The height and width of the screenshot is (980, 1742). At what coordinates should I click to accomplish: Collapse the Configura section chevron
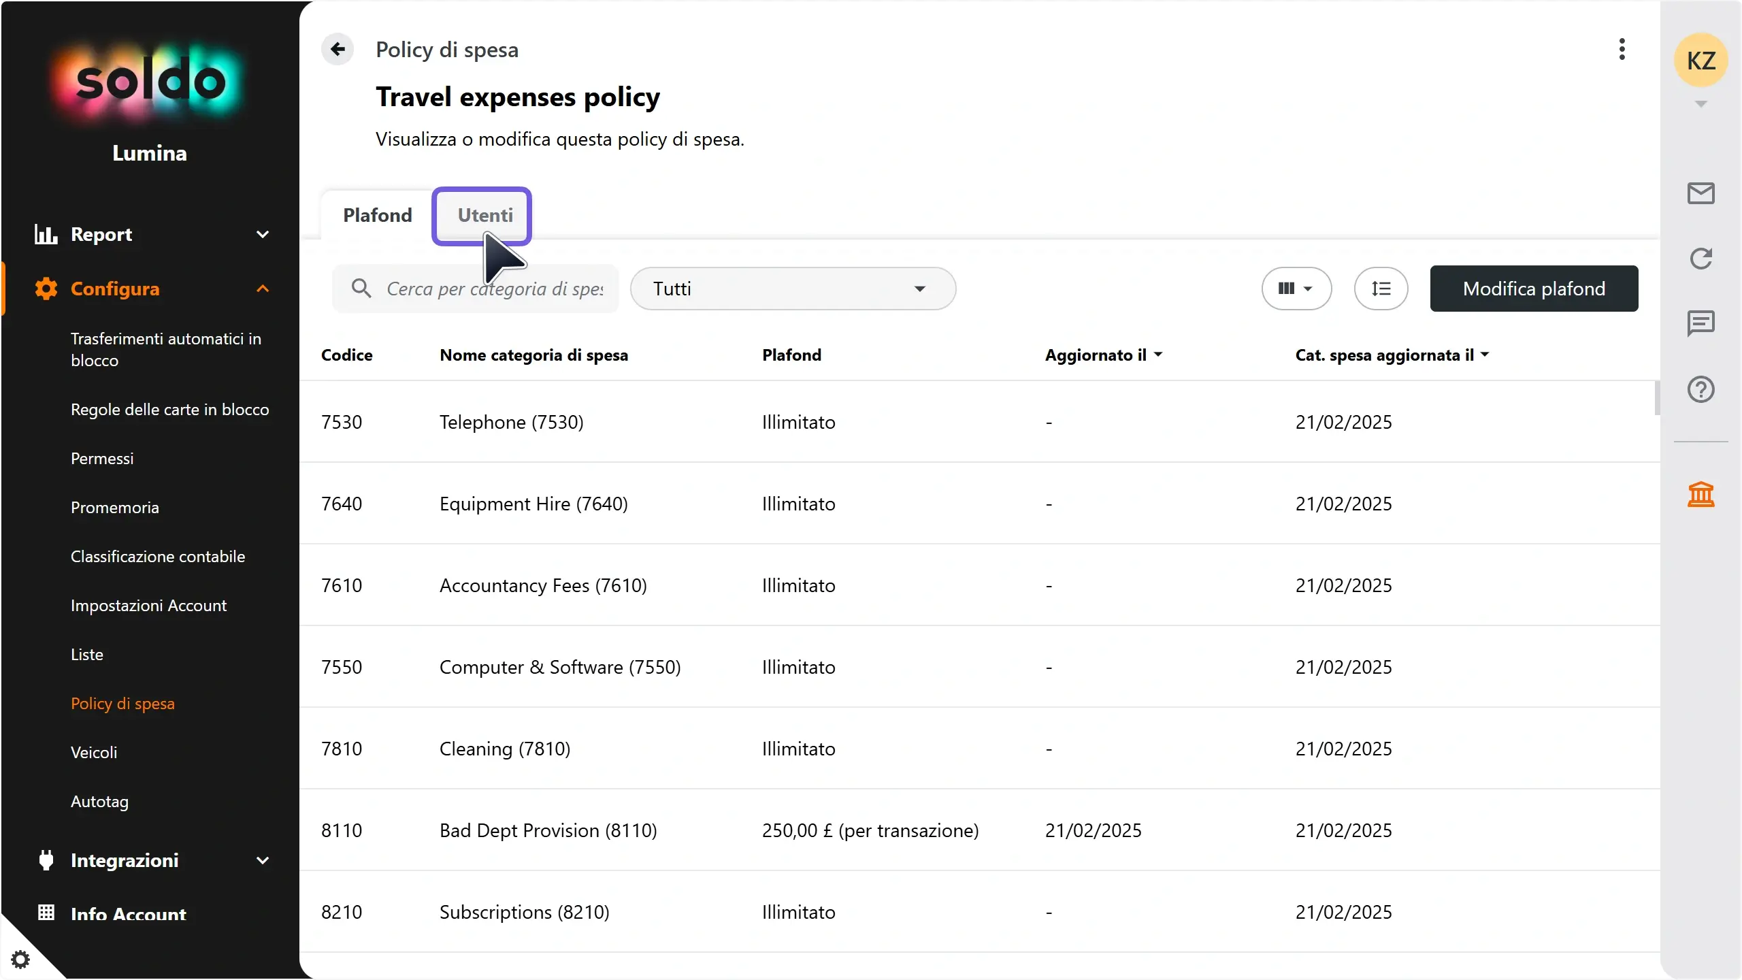point(263,289)
